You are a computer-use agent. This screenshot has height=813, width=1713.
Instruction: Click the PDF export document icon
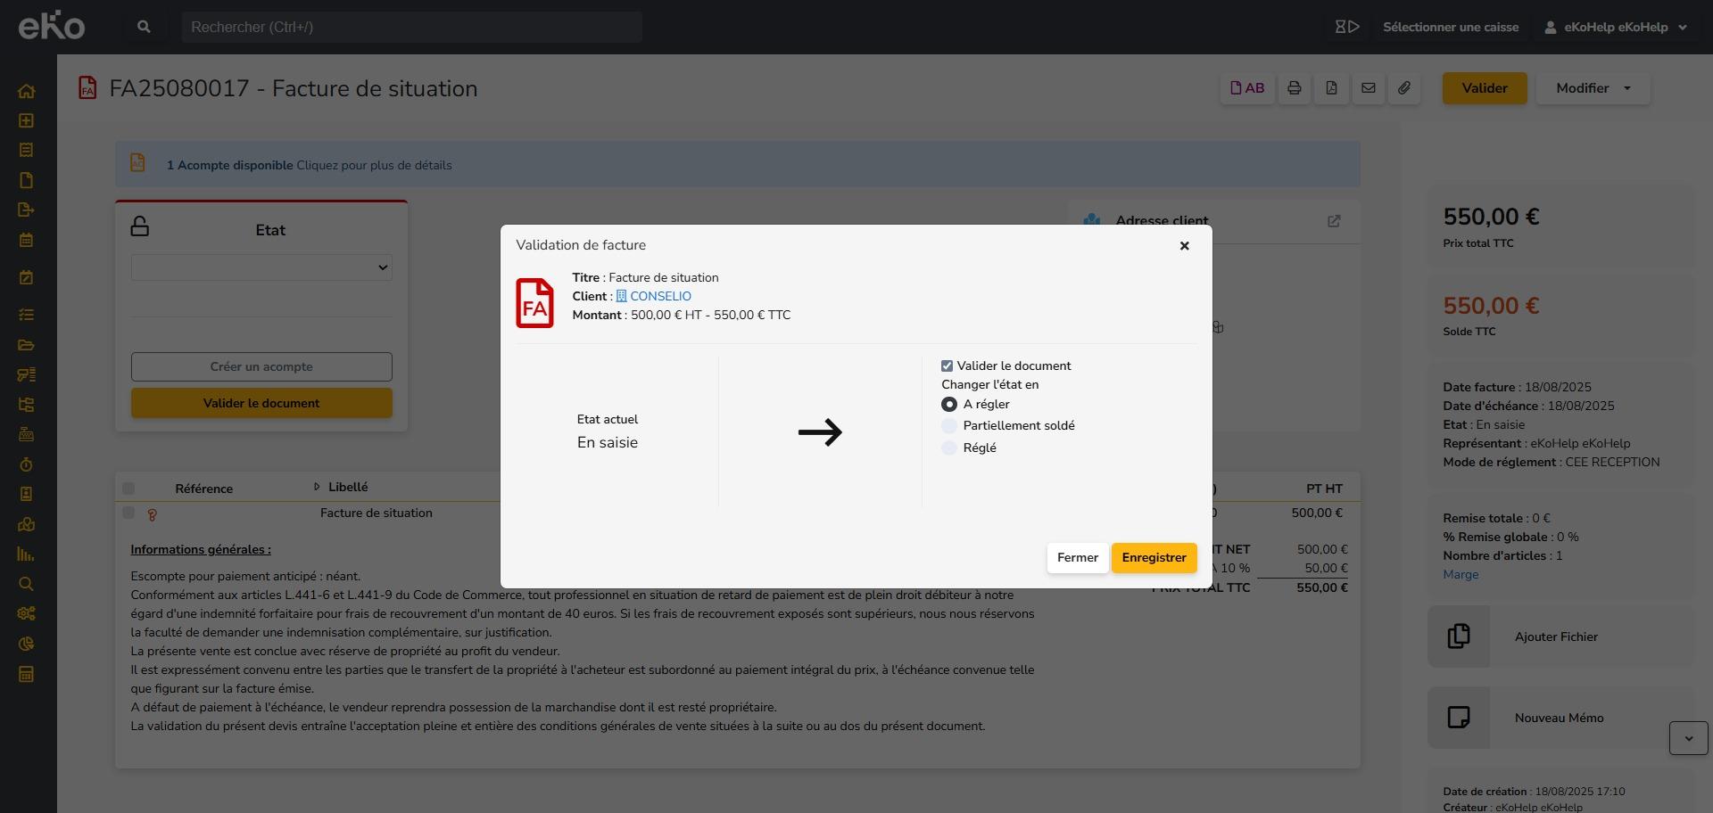(1331, 88)
